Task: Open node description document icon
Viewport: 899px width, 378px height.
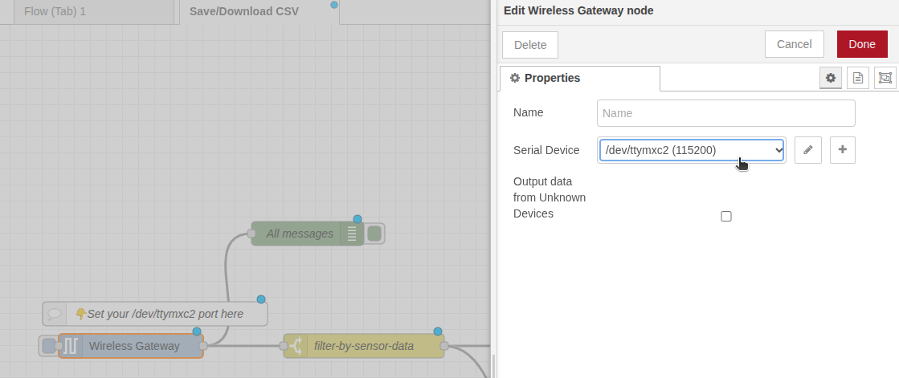Action: tap(858, 78)
